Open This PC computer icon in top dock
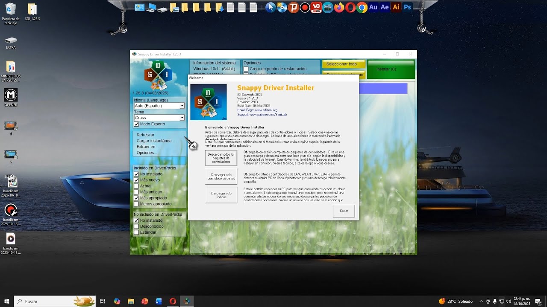The width and height of the screenshot is (547, 307). [151, 7]
